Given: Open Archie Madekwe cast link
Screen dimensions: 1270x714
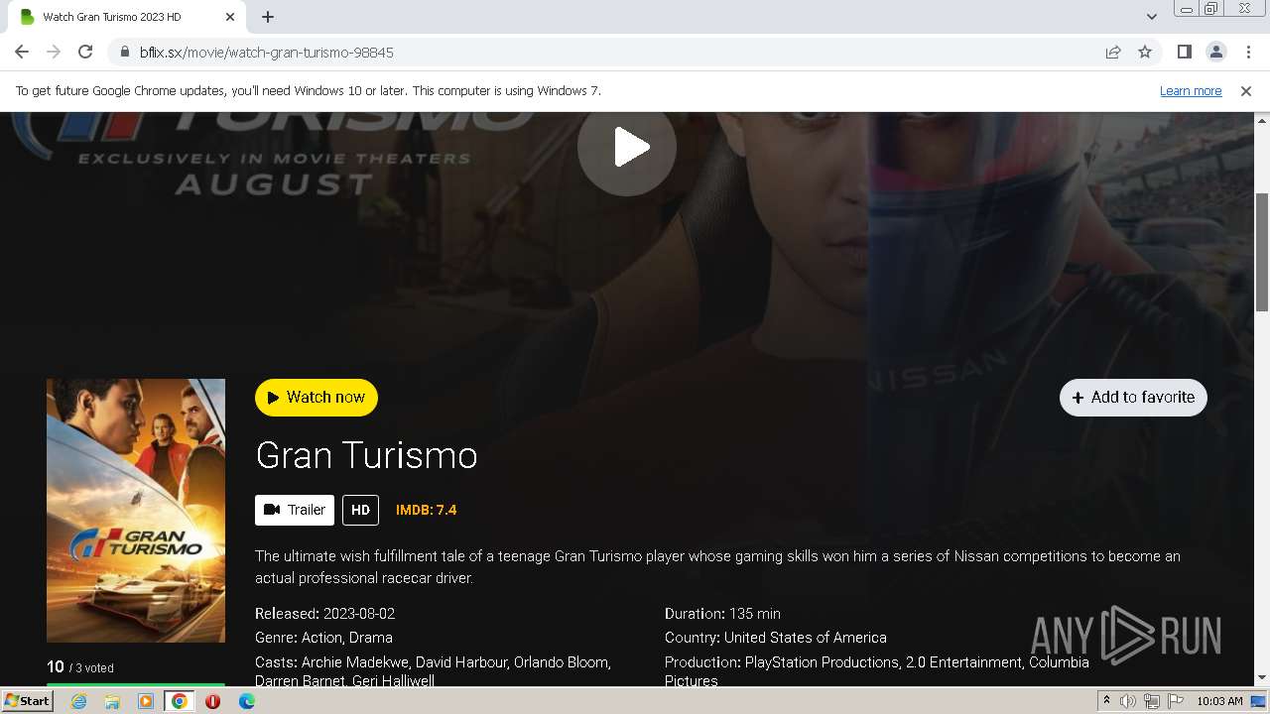Looking at the screenshot, I should (x=354, y=661).
